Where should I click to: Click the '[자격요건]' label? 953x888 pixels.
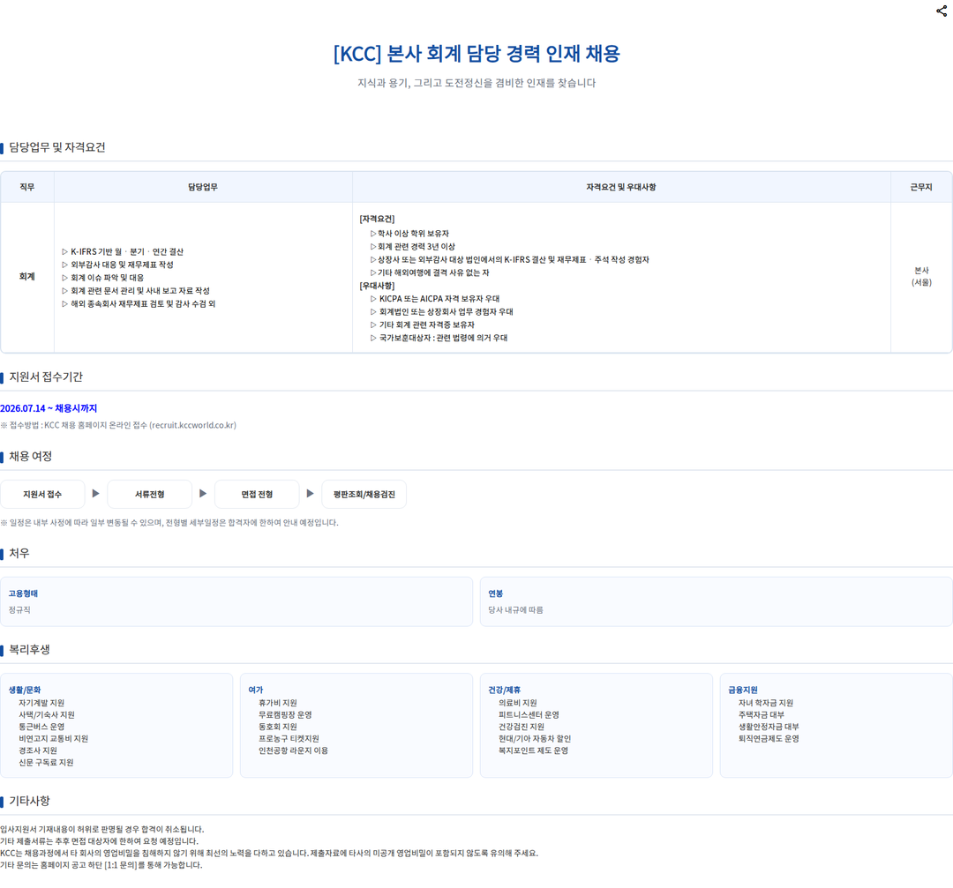(377, 219)
